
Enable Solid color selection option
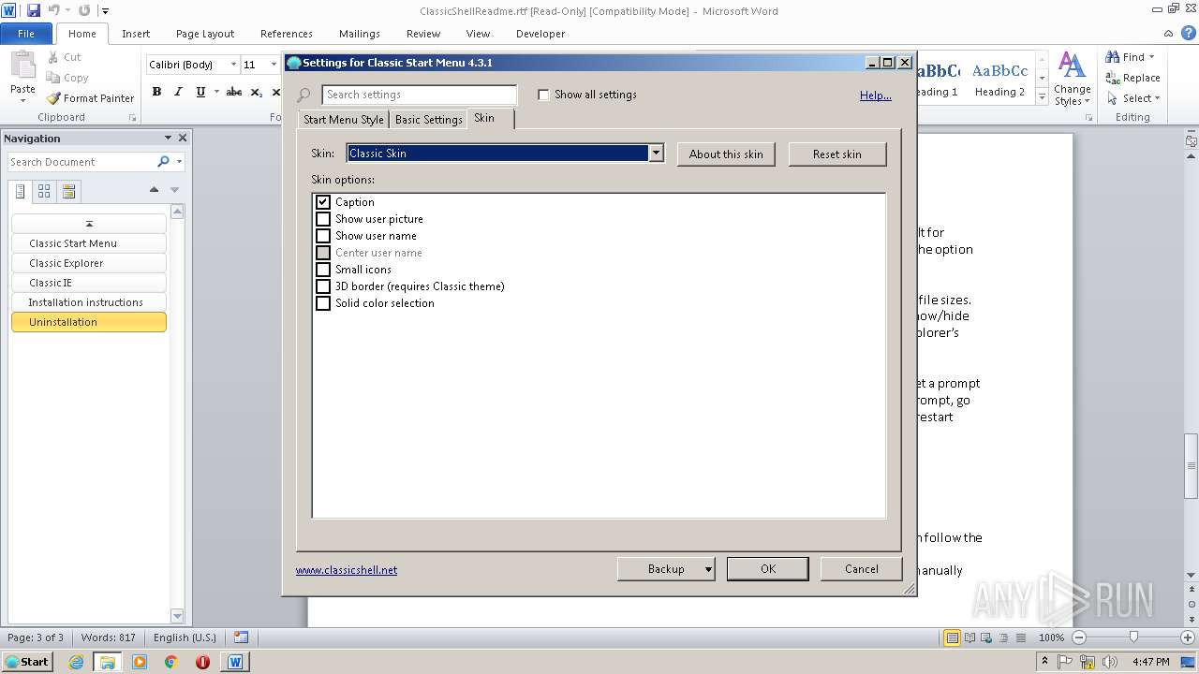point(323,303)
